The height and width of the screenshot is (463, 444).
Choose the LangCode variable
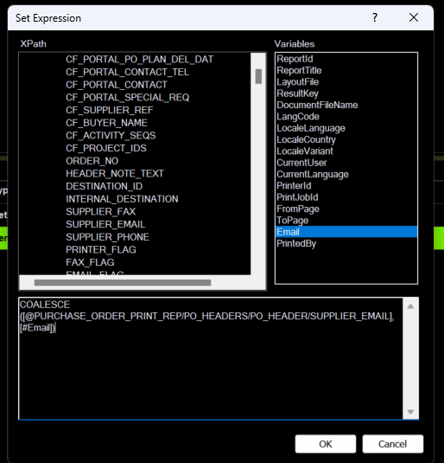point(346,116)
